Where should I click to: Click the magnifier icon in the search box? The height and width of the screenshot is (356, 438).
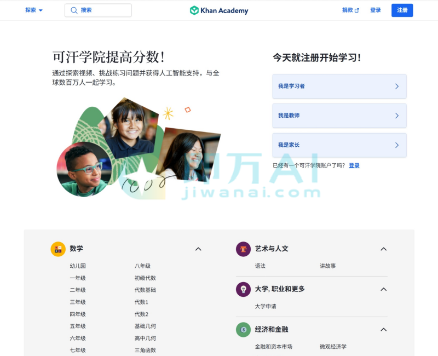click(73, 10)
